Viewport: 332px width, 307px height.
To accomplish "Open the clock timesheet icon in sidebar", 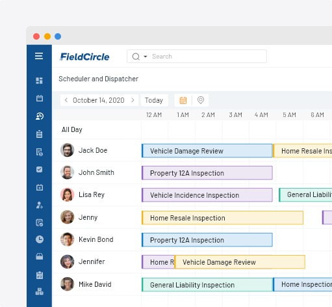I will [x=40, y=239].
